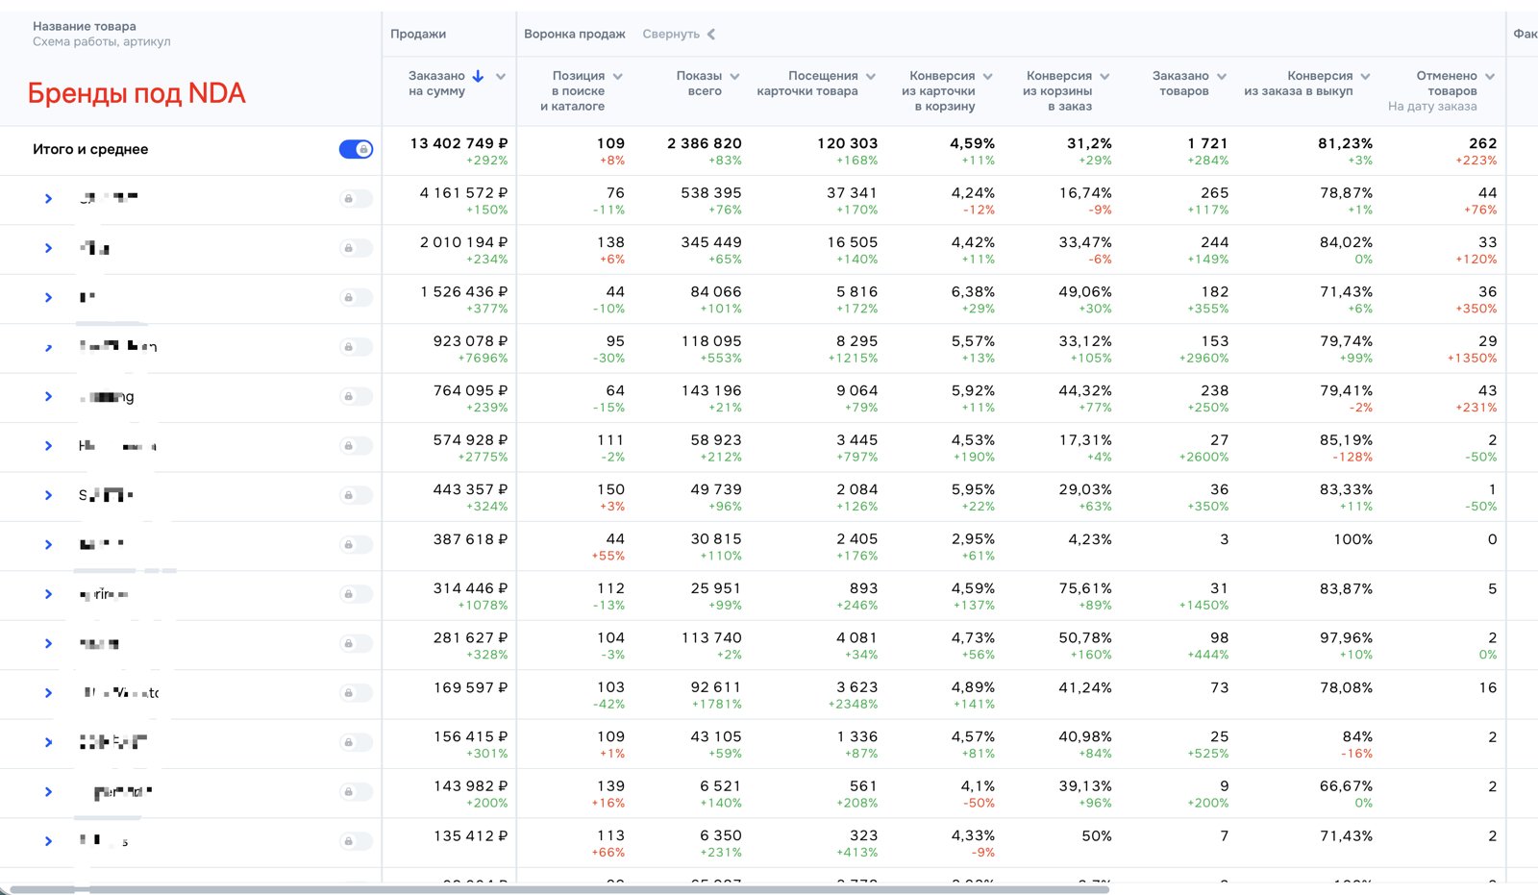Open the Позиция в поиске column dropdown
1538x895 pixels.
[x=617, y=77]
